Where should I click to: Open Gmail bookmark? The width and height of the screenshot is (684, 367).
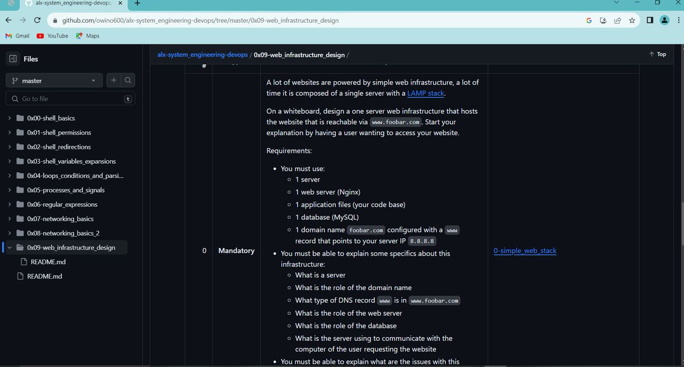coord(17,35)
